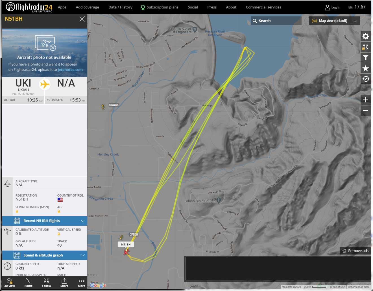Open 3D view of the flight
373x291 pixels.
tap(10, 282)
